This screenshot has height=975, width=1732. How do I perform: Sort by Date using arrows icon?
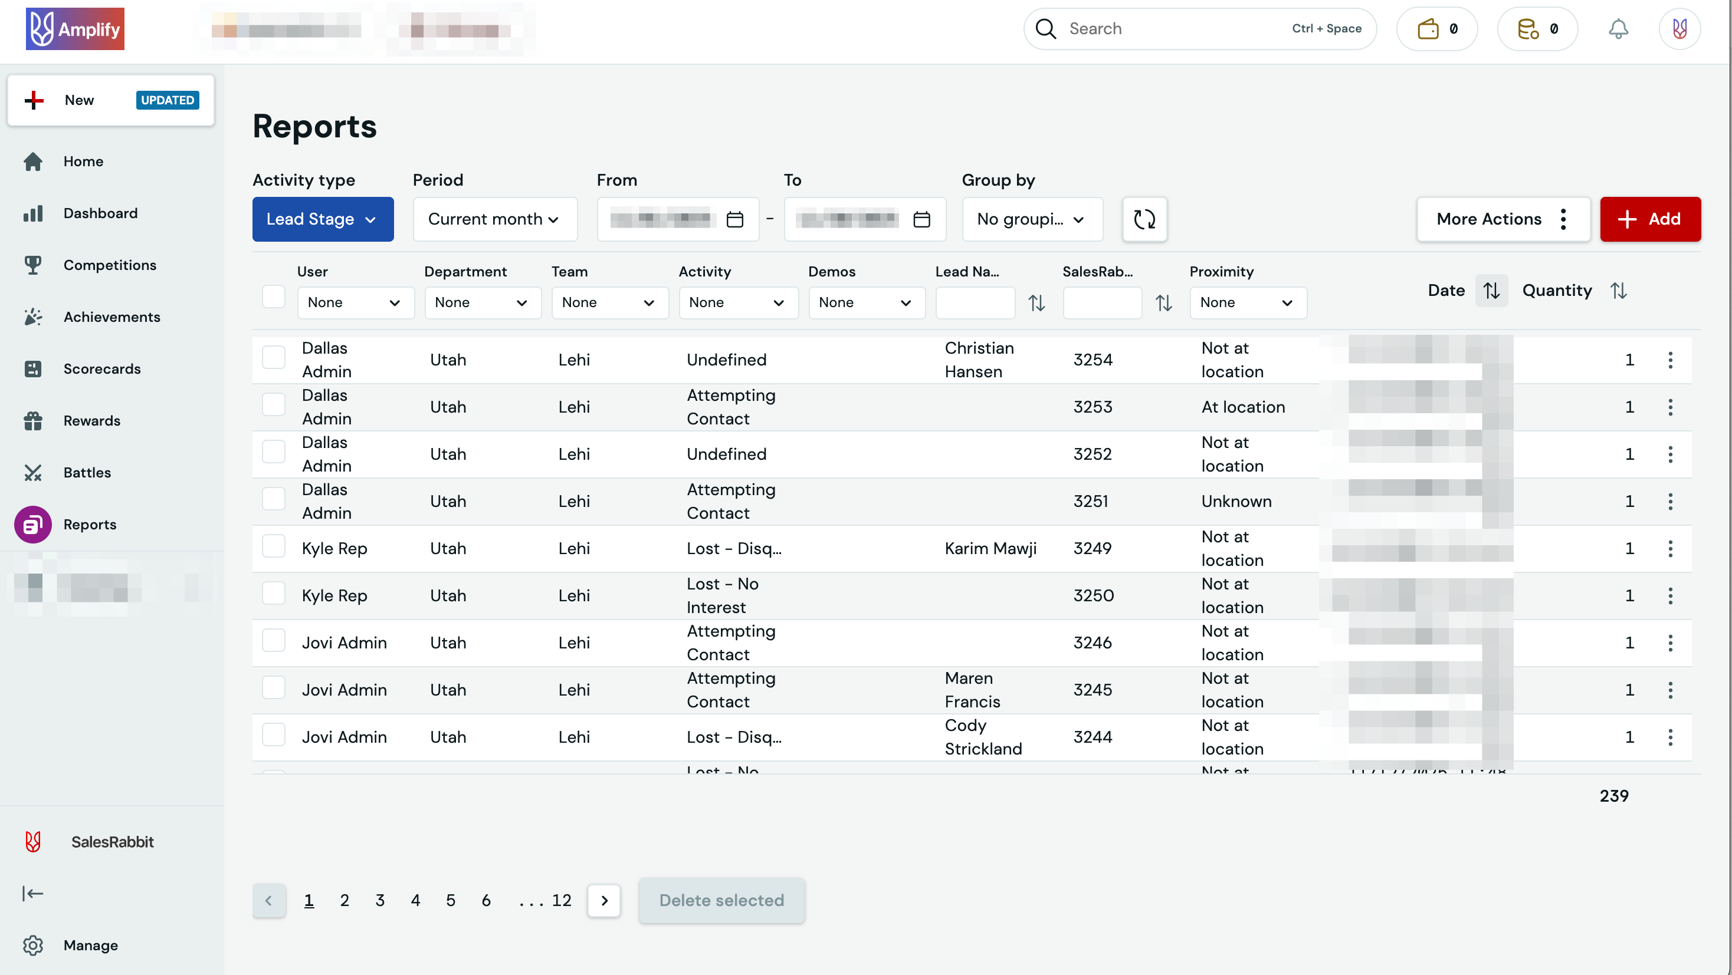1491,290
